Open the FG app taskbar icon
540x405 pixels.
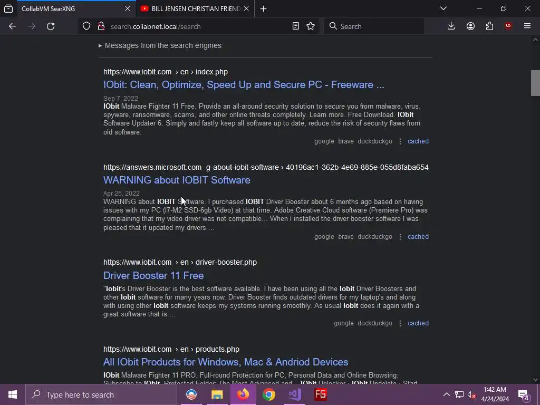pos(320,394)
